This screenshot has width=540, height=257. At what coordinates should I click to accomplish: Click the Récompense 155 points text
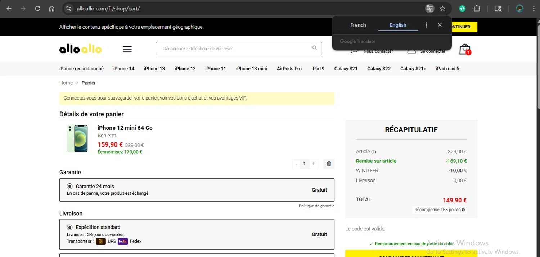pos(437,210)
